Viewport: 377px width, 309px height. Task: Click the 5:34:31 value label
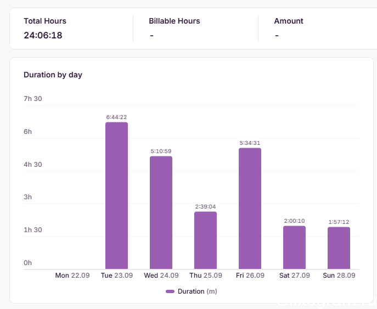(x=250, y=143)
